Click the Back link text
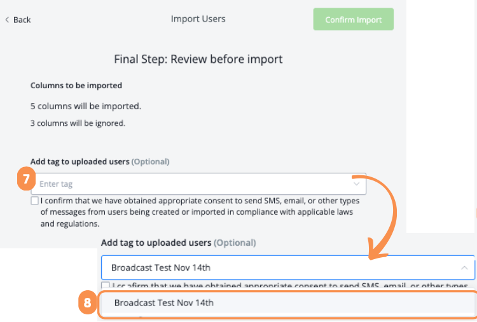The height and width of the screenshot is (322, 477). pos(22,20)
